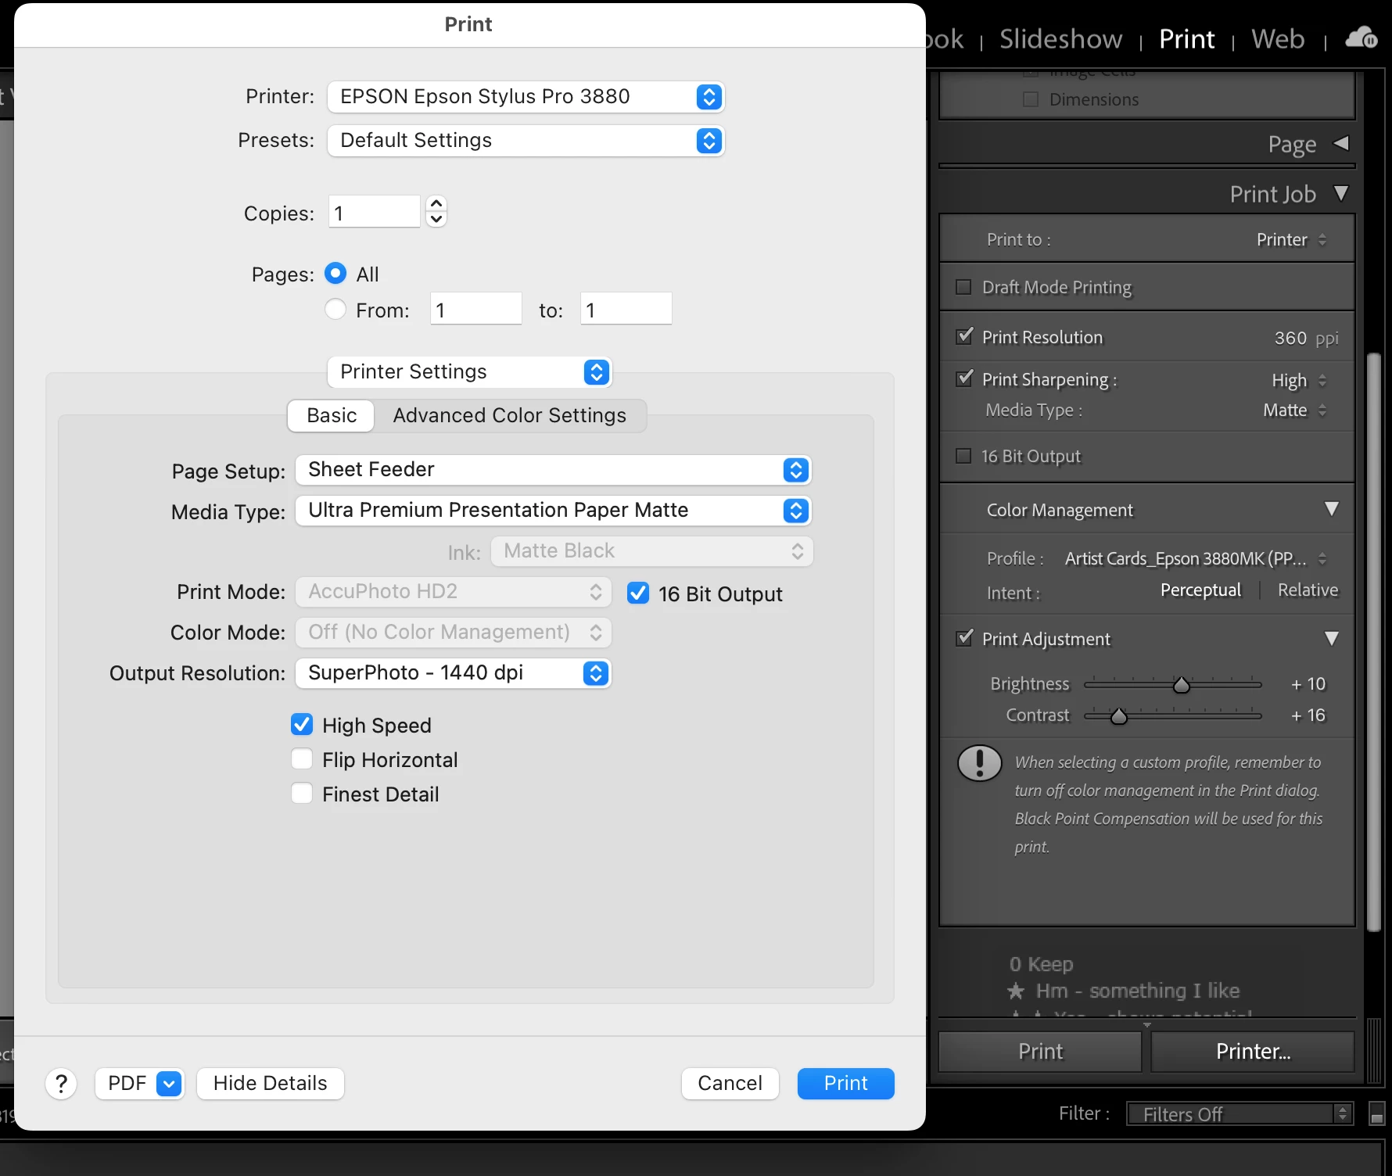Image resolution: width=1392 pixels, height=1176 pixels.
Task: Open the Presets Default Settings dropdown
Action: pyautogui.click(x=526, y=141)
